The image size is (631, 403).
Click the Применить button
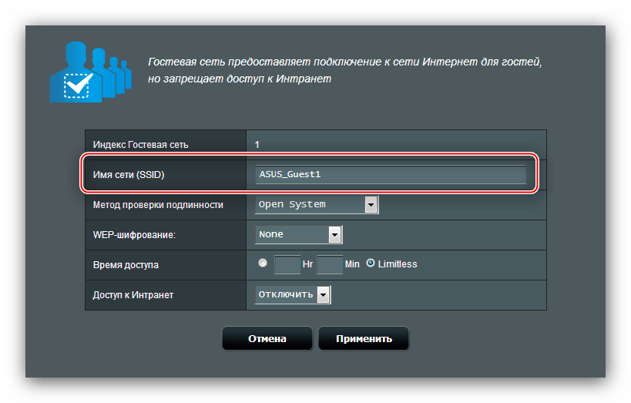click(x=364, y=338)
